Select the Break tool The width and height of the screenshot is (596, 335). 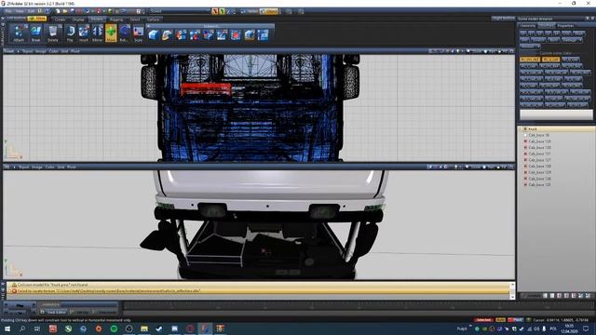35,33
